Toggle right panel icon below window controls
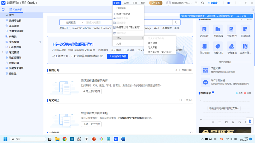Viewport: 255px width, 143px height. point(252,9)
